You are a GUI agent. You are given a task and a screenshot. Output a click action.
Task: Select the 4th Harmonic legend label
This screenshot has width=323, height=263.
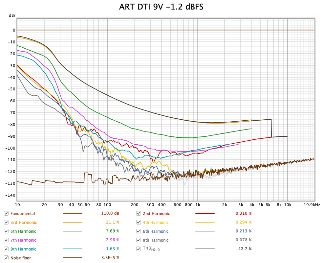pos(156,222)
